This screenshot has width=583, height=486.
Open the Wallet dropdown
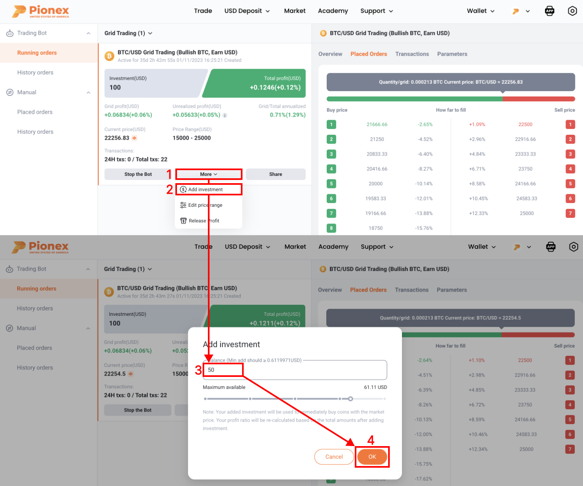pos(480,11)
